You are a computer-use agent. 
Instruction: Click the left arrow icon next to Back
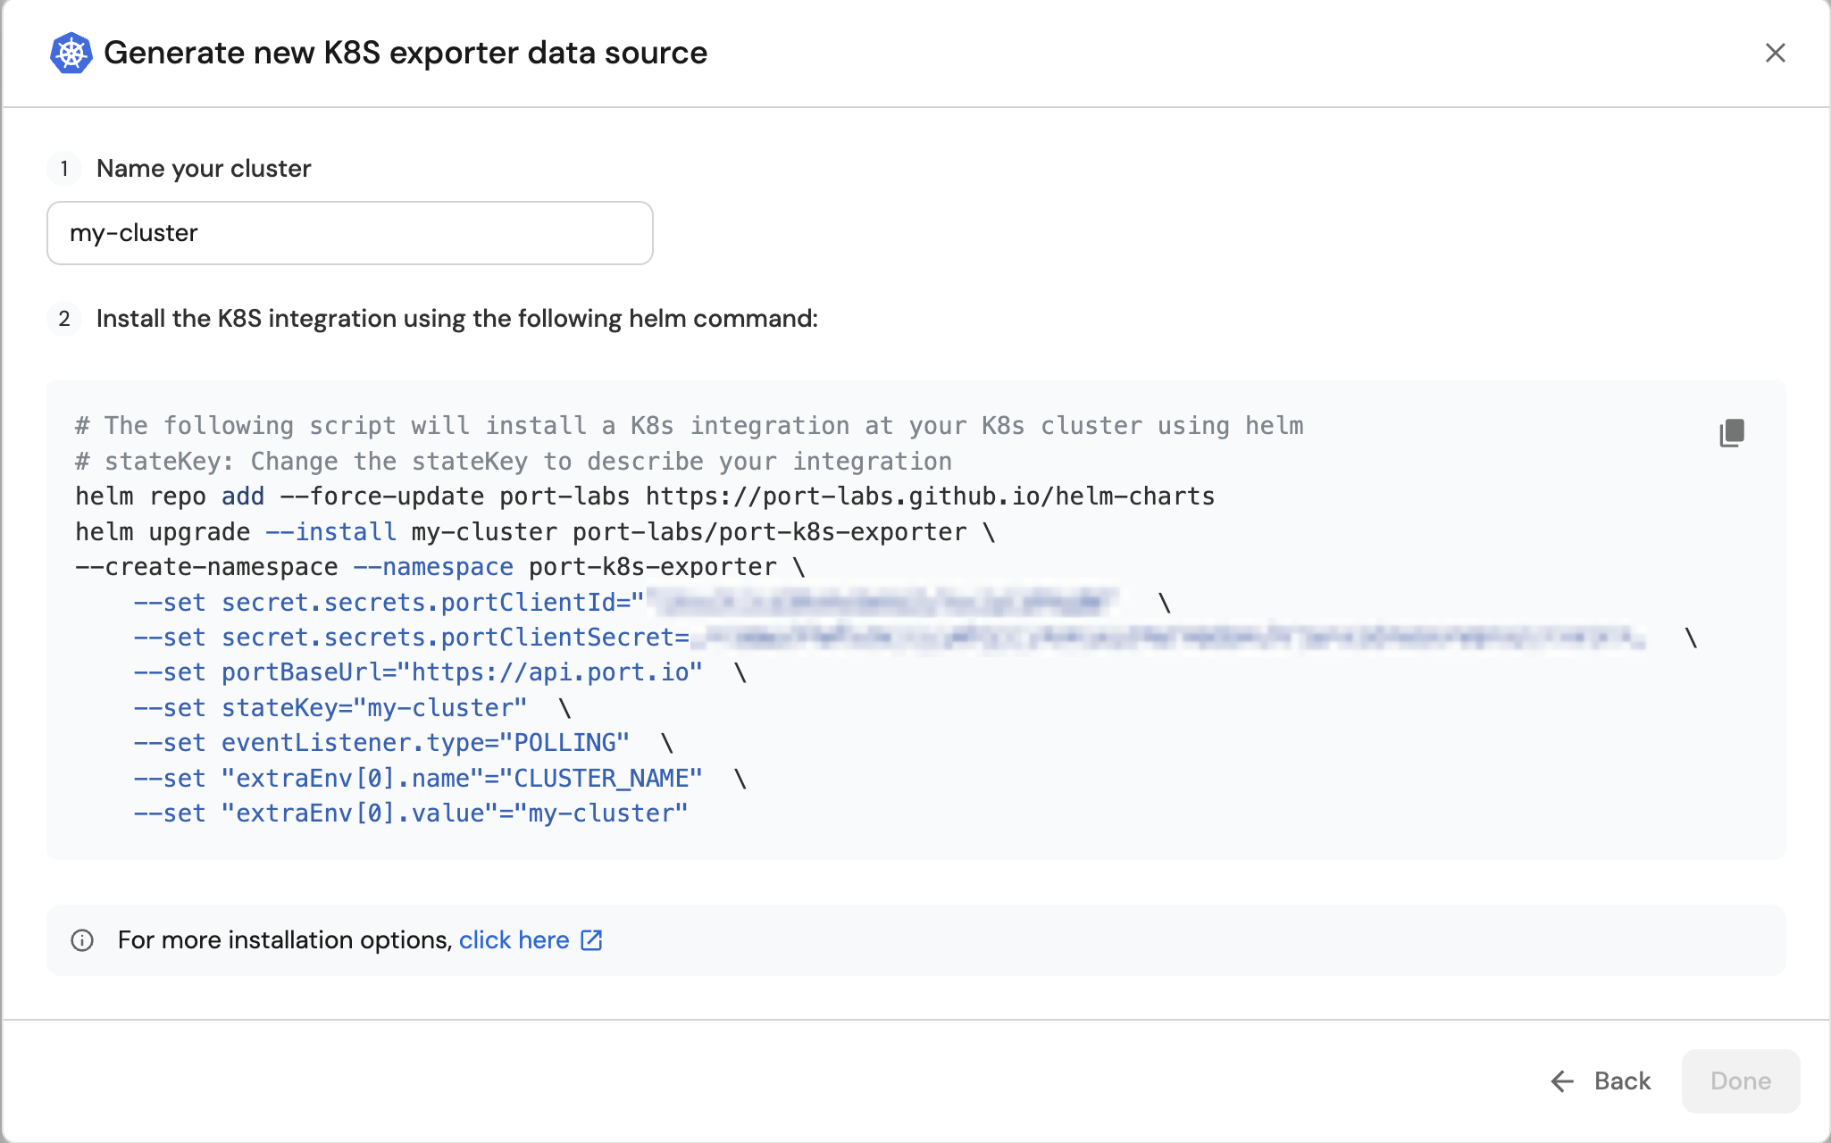pyautogui.click(x=1562, y=1081)
